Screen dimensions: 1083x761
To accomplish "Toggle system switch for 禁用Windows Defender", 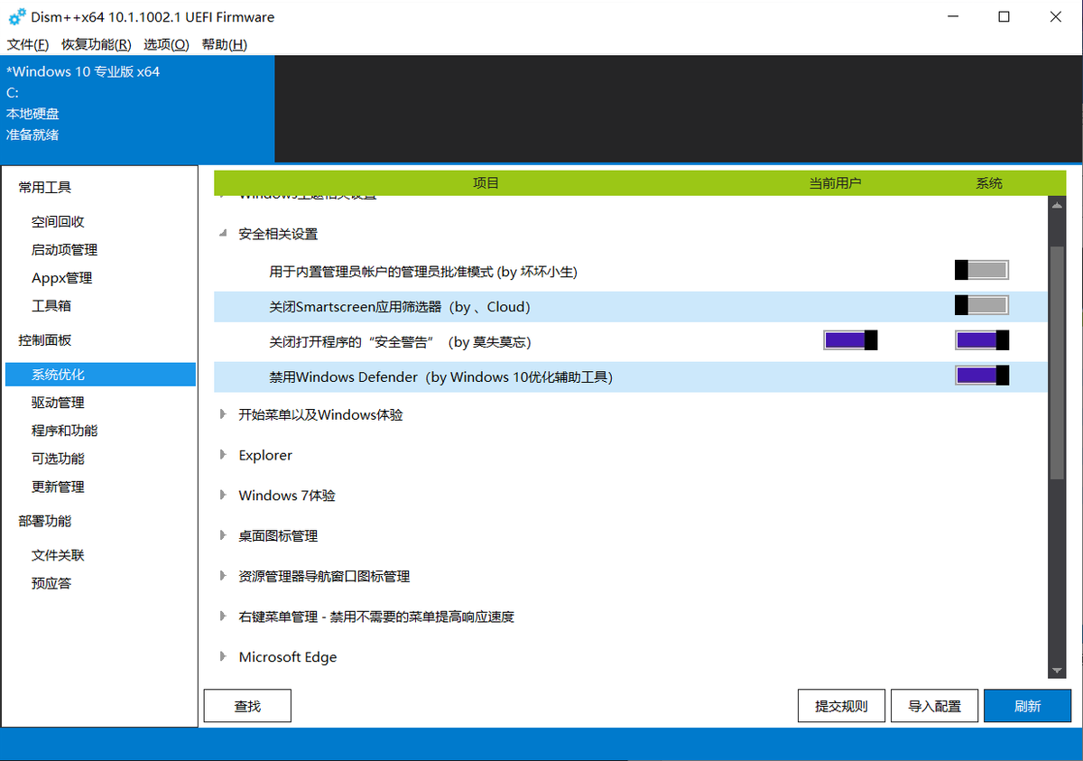I will (982, 376).
